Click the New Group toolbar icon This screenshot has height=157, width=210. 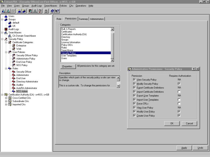[x=24, y=11]
